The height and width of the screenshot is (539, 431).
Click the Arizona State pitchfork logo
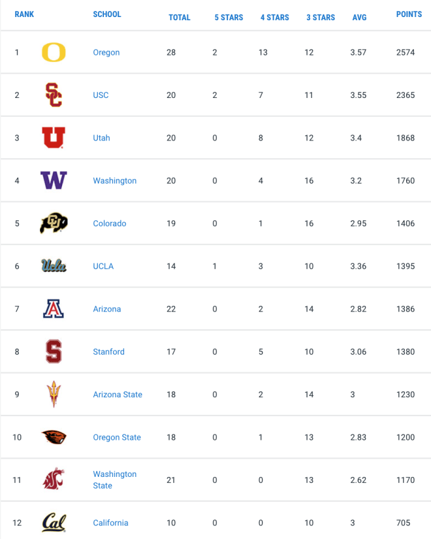tap(54, 394)
